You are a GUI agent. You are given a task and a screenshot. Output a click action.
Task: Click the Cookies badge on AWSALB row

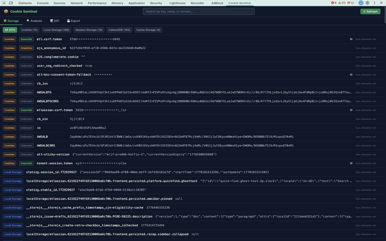coord(9,137)
